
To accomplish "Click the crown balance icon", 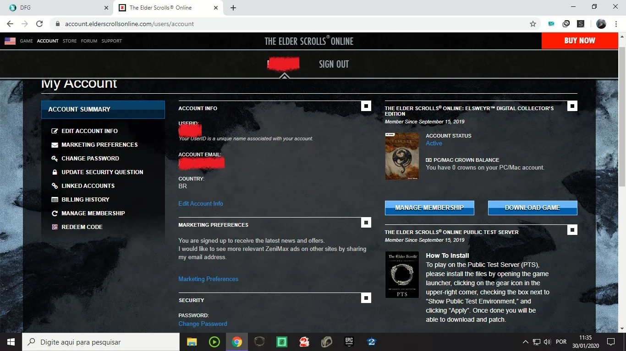I will click(x=428, y=160).
